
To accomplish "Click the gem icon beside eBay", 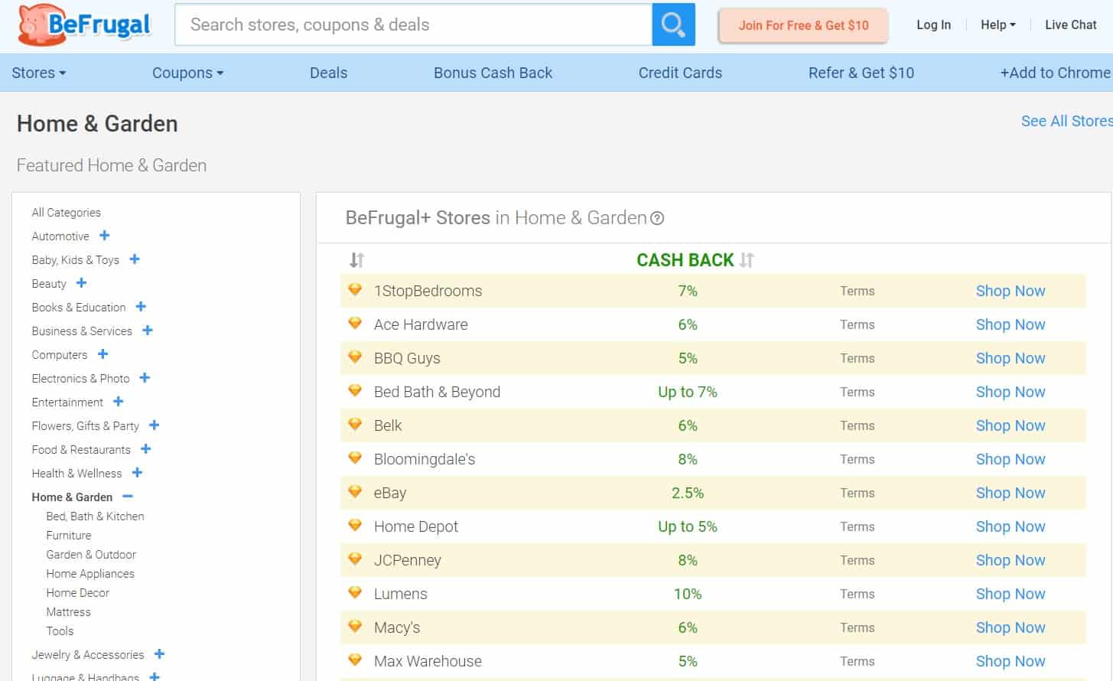I will click(355, 492).
